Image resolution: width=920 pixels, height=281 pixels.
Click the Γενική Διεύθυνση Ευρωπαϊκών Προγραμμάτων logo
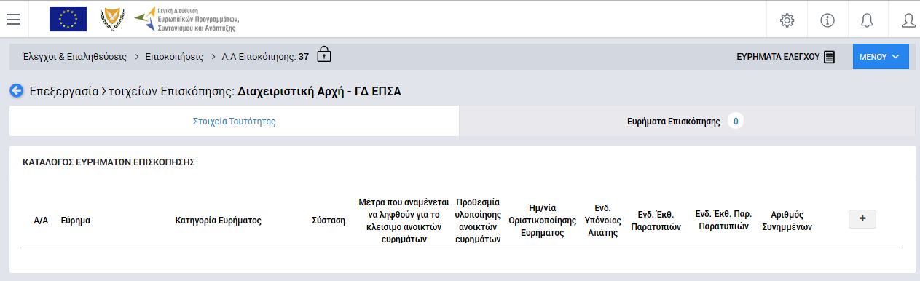point(186,19)
